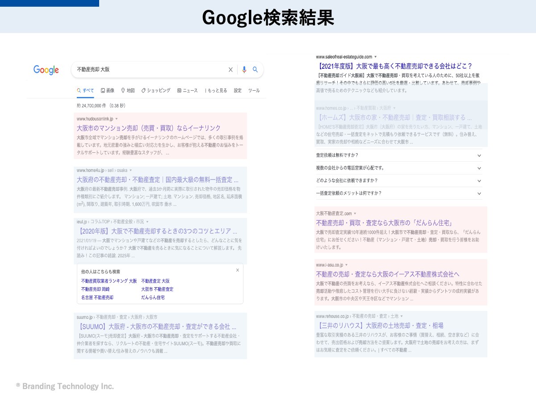536x402 pixels.
Task: Click related search 不動産売却 岡崎
Action: 95,289
